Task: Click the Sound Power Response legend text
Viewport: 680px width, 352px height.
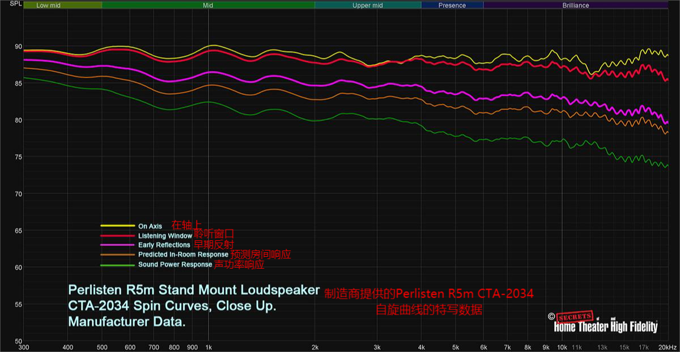Action: pos(175,265)
